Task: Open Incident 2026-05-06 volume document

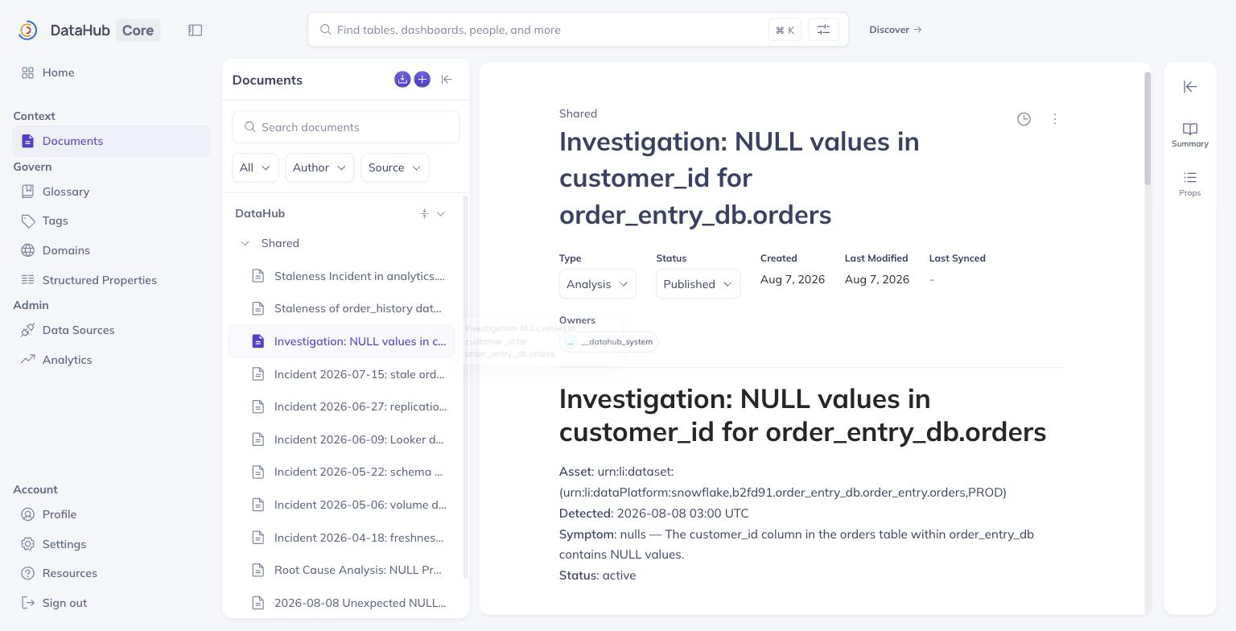Action: (x=341, y=505)
